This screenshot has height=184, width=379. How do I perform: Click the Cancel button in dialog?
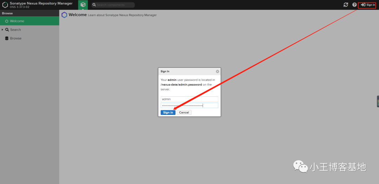click(184, 112)
